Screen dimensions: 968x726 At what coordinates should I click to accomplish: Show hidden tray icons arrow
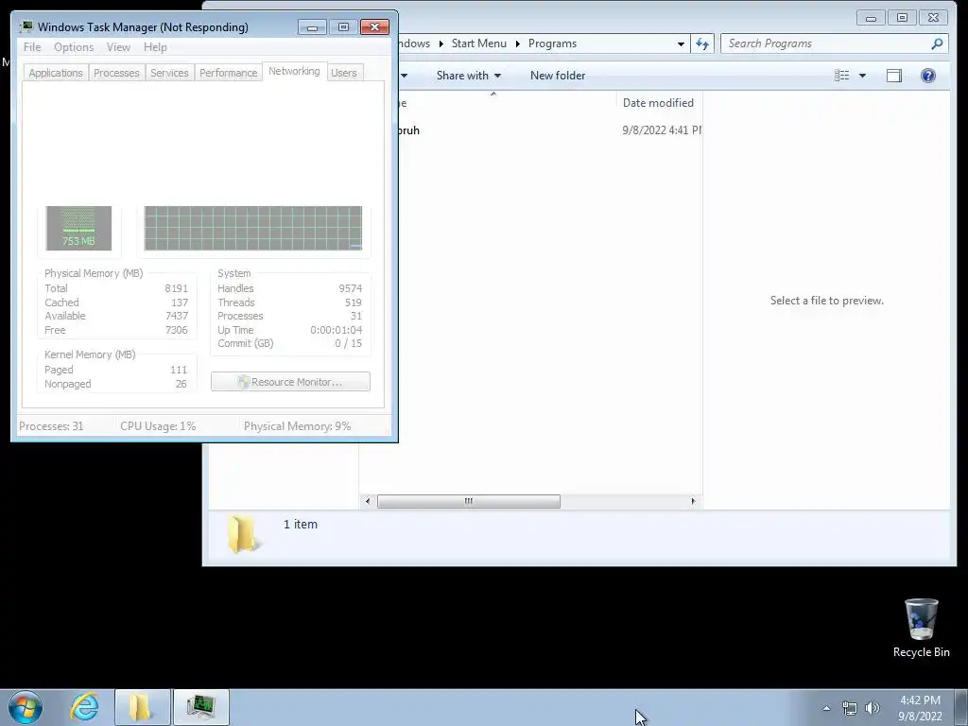point(826,708)
